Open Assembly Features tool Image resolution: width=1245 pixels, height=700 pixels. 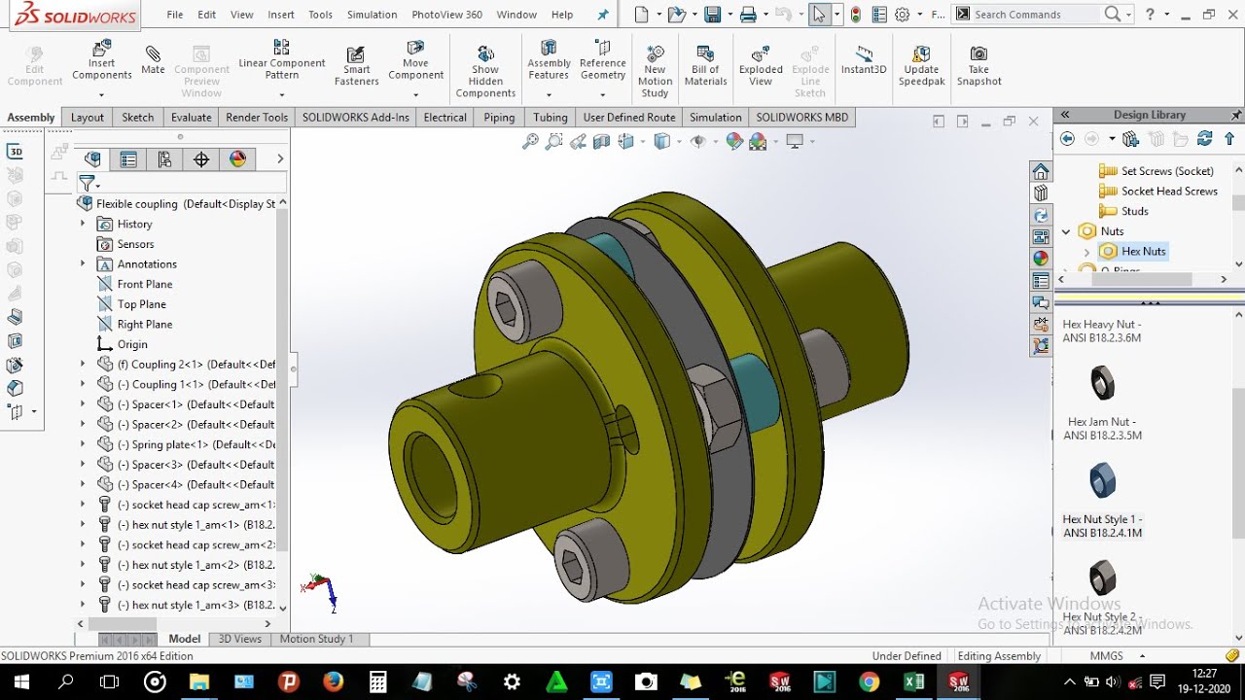549,61
